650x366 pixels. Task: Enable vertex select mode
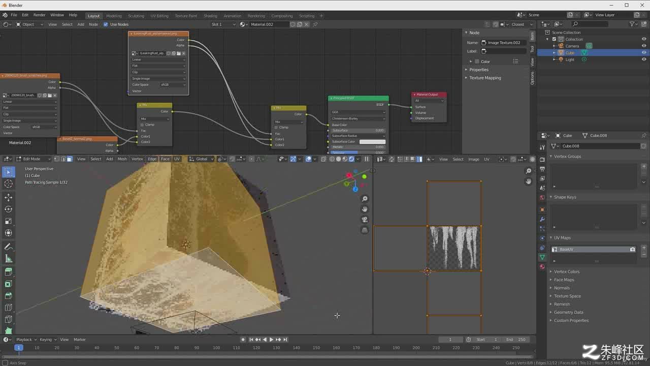56,159
